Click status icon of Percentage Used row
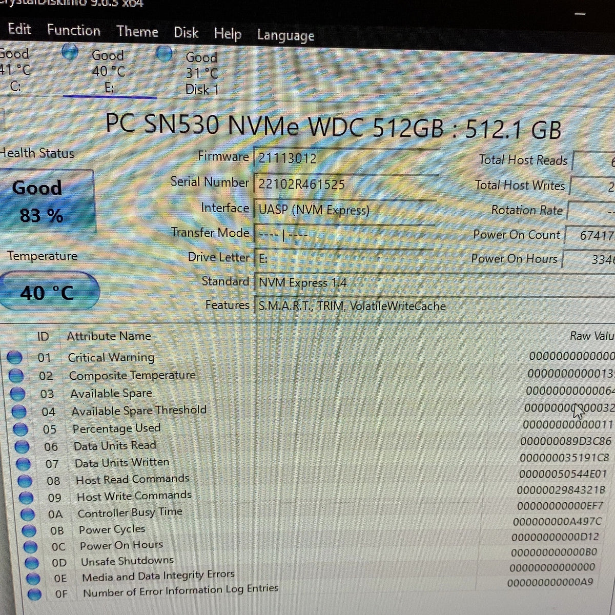 (x=21, y=429)
